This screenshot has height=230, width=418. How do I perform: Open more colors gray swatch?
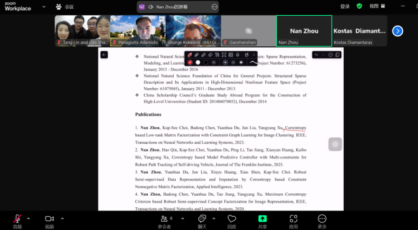[214, 62]
